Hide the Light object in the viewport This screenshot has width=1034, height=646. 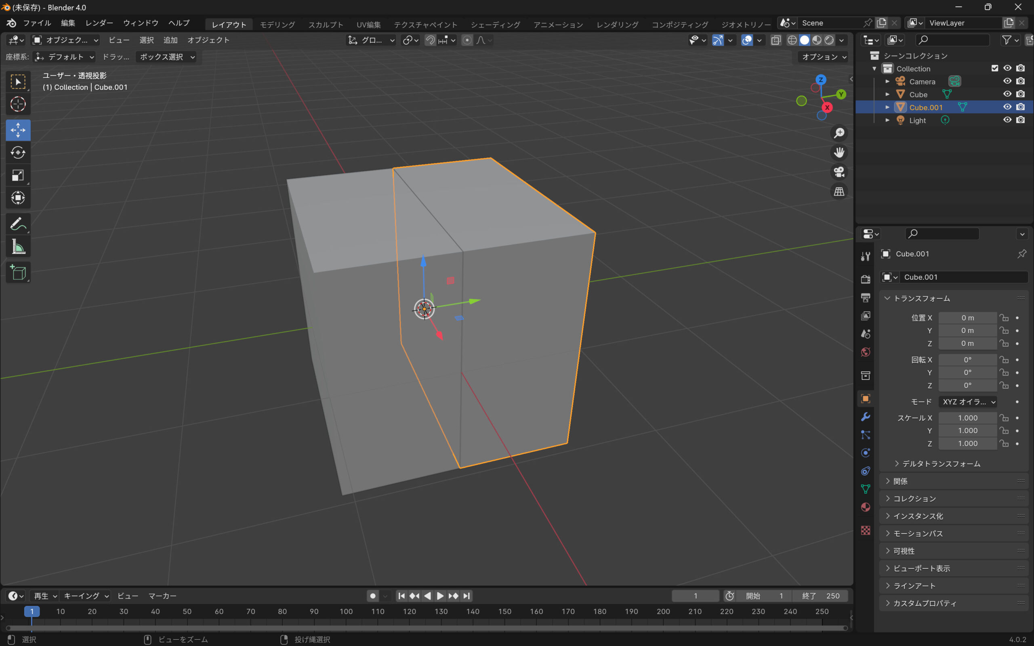(1007, 120)
